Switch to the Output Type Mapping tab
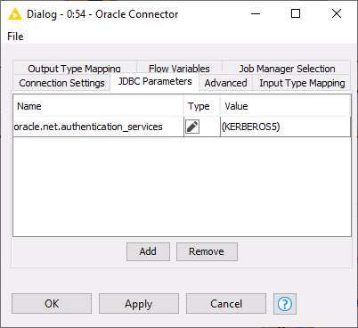358x328 pixels. pos(74,69)
